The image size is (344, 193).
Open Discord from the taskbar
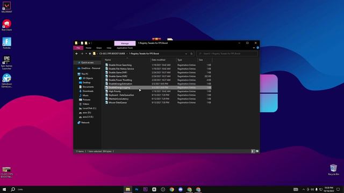(181, 189)
